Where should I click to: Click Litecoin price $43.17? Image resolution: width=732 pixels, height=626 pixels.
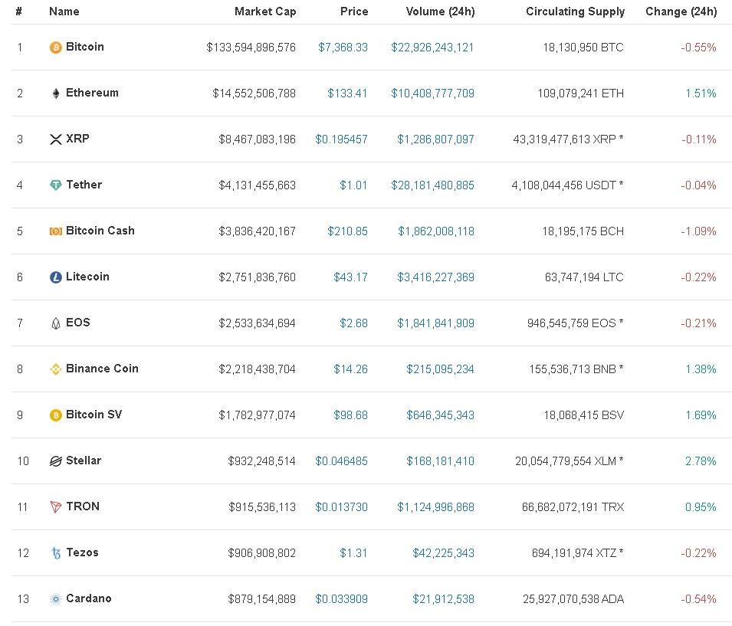click(x=350, y=277)
